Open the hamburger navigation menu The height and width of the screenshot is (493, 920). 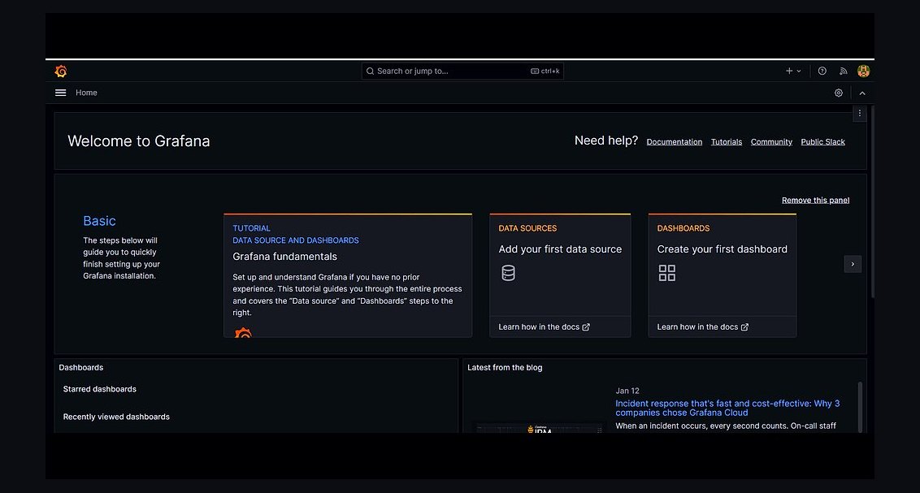60,93
